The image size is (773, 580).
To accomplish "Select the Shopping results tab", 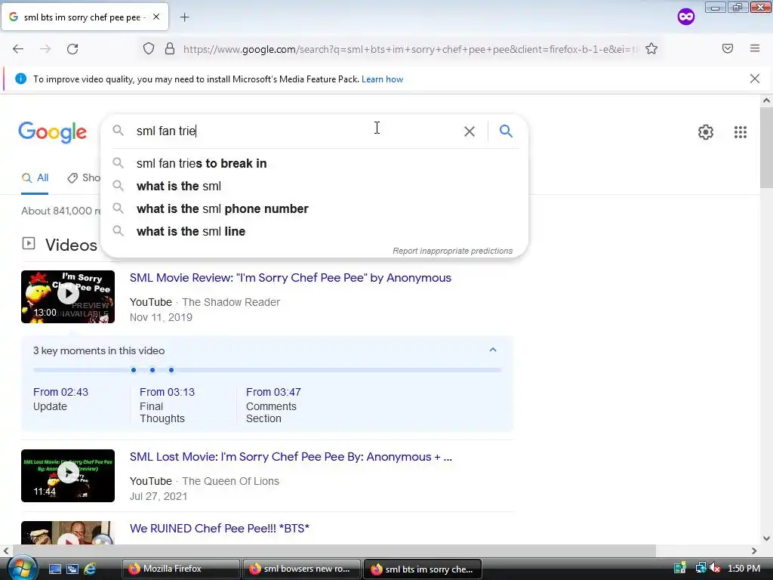I will tap(84, 178).
